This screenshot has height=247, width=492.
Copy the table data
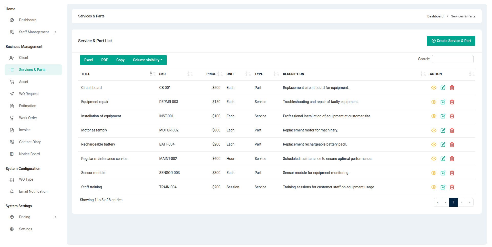tap(120, 60)
